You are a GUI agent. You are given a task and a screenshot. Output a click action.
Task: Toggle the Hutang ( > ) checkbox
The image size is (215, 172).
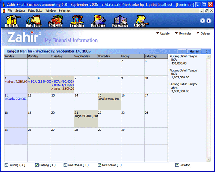click(37, 165)
